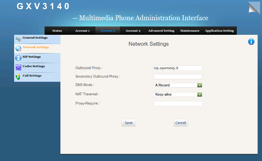Click the blue info icon
This screenshot has width=262, height=161.
(x=251, y=42)
